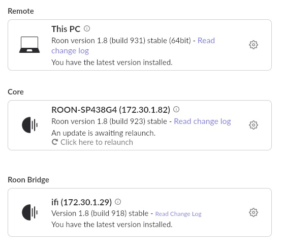Select the ifi (172.30.1.29) device name

point(81,202)
